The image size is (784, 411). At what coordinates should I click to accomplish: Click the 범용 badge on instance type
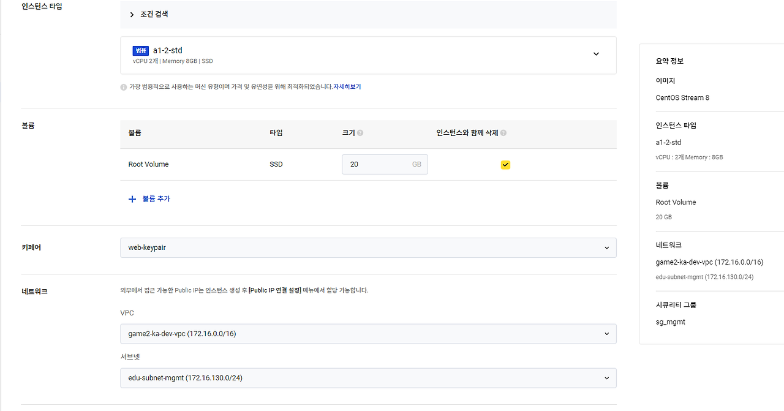click(x=141, y=51)
